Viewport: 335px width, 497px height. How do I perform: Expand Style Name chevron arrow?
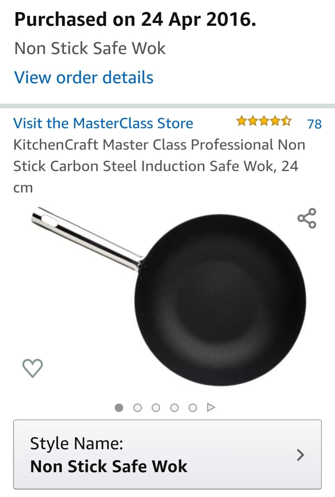coord(300,455)
